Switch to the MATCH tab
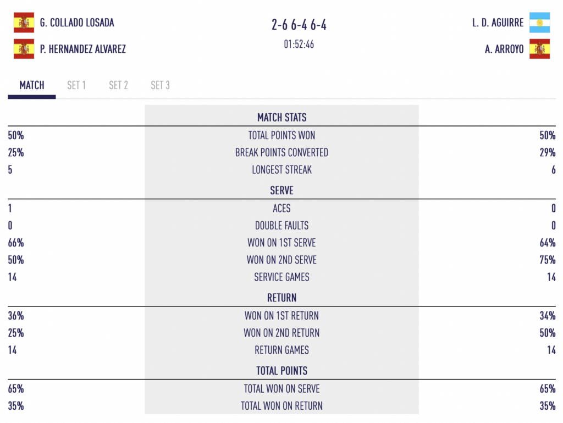 tap(32, 85)
